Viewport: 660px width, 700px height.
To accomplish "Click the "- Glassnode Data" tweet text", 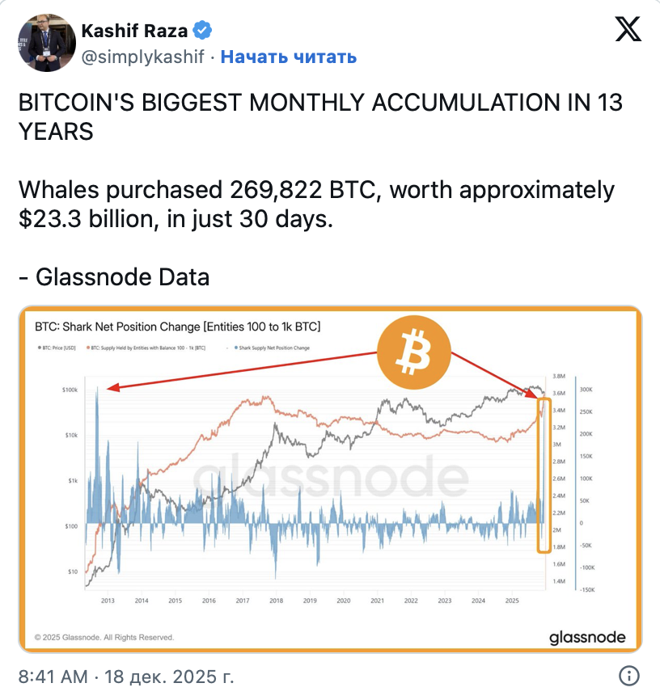I will [x=113, y=277].
